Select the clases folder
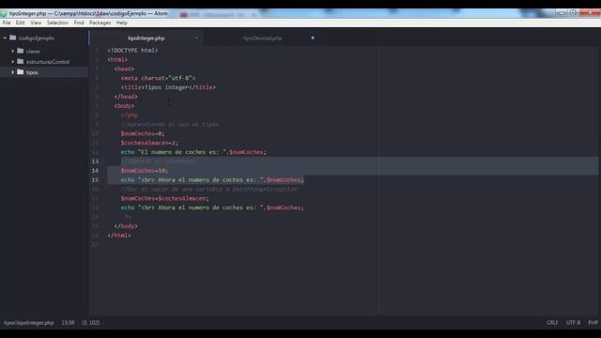This screenshot has width=601, height=338. click(x=33, y=51)
